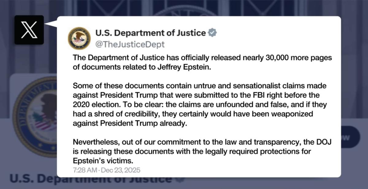368x189 pixels.
Task: Click the black X logo icon
Action: 29,30
